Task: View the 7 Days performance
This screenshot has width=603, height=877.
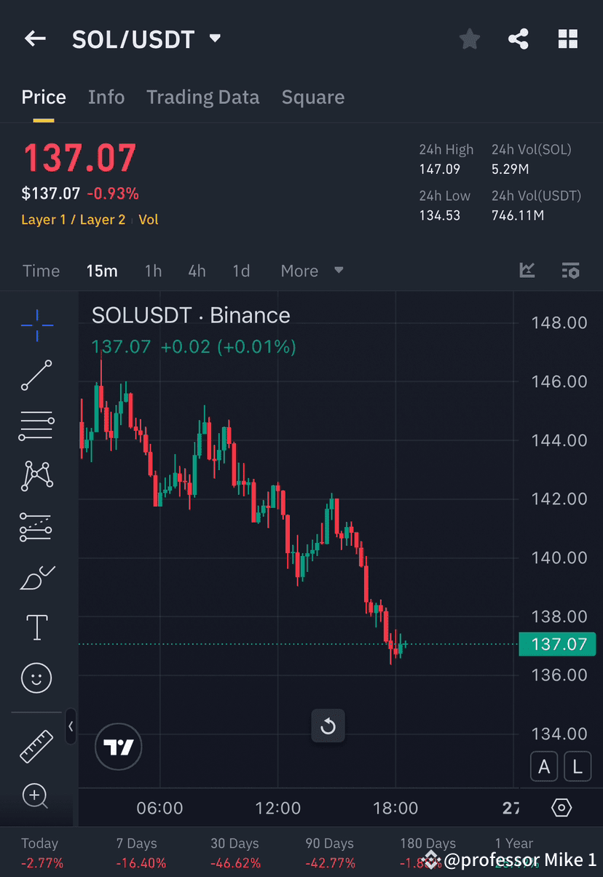Action: (x=135, y=850)
